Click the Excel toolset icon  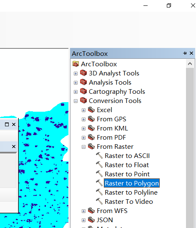click(91, 110)
